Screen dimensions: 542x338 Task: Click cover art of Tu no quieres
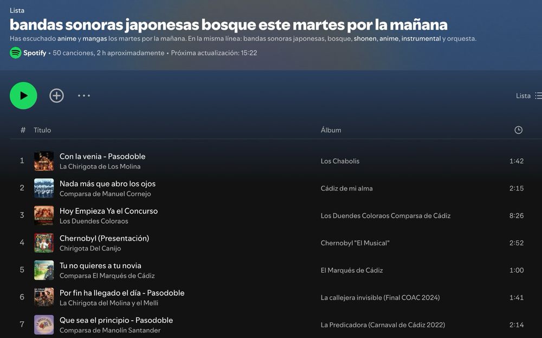coord(44,270)
